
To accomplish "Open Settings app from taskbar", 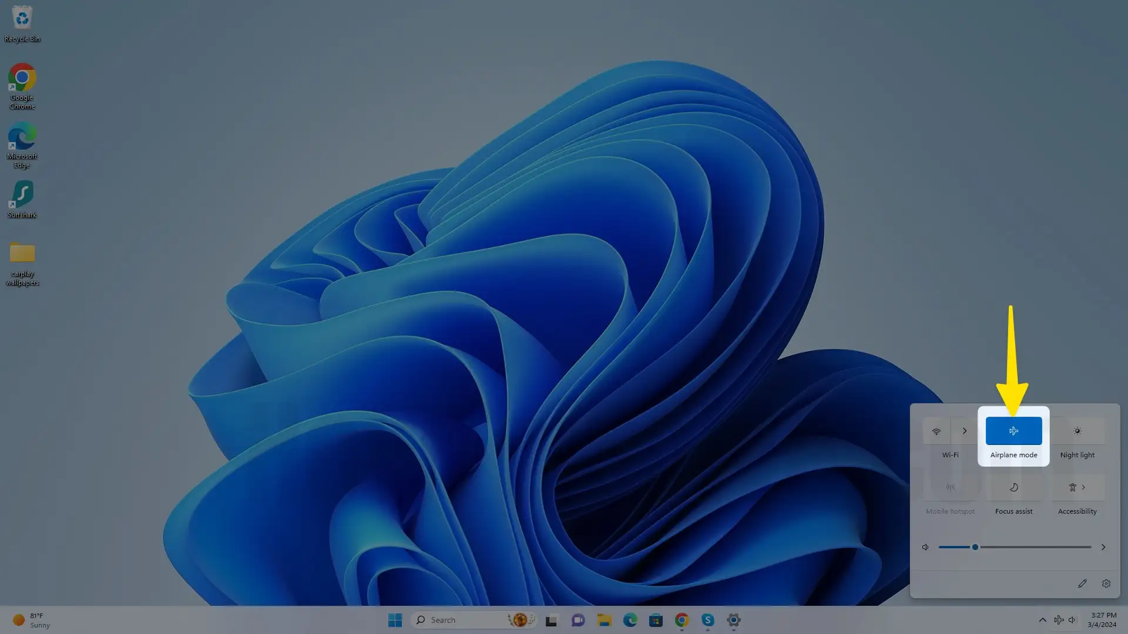I will (733, 620).
